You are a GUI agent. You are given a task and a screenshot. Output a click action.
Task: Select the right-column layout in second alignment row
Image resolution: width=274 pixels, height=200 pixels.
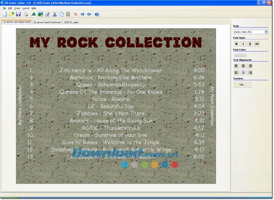[x=250, y=72]
